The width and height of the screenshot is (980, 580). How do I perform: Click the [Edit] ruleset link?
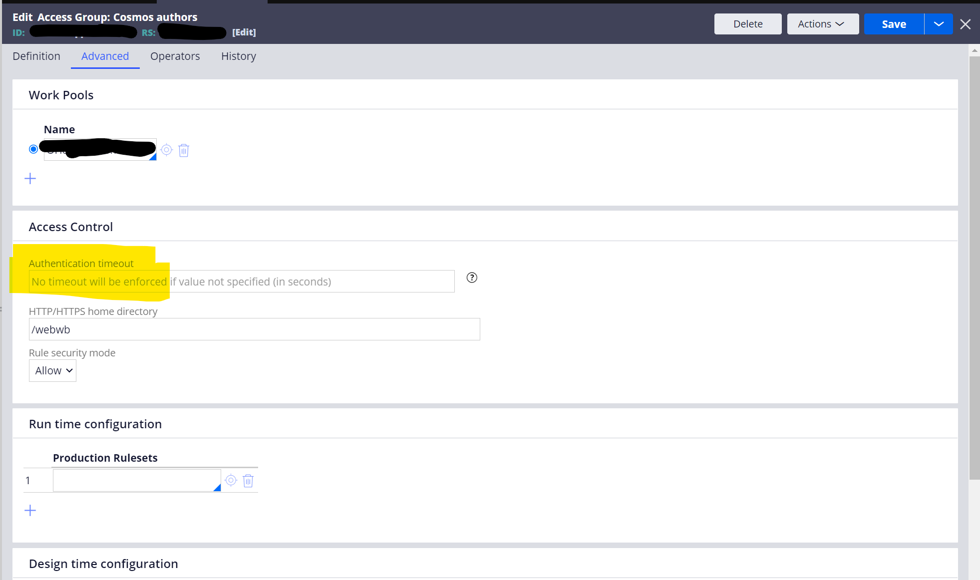tap(244, 32)
